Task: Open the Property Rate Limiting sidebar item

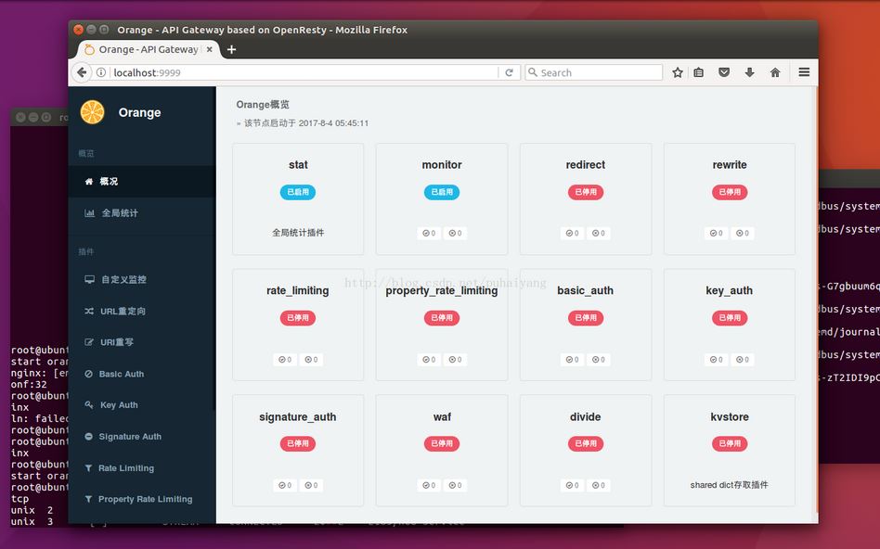Action: click(x=141, y=499)
